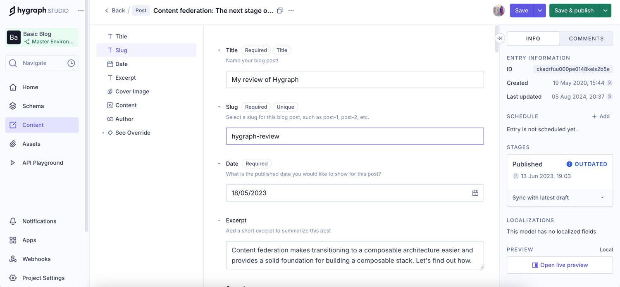Jump to Cover Image field in outline
Image resolution: width=620 pixels, height=287 pixels.
pos(146,92)
